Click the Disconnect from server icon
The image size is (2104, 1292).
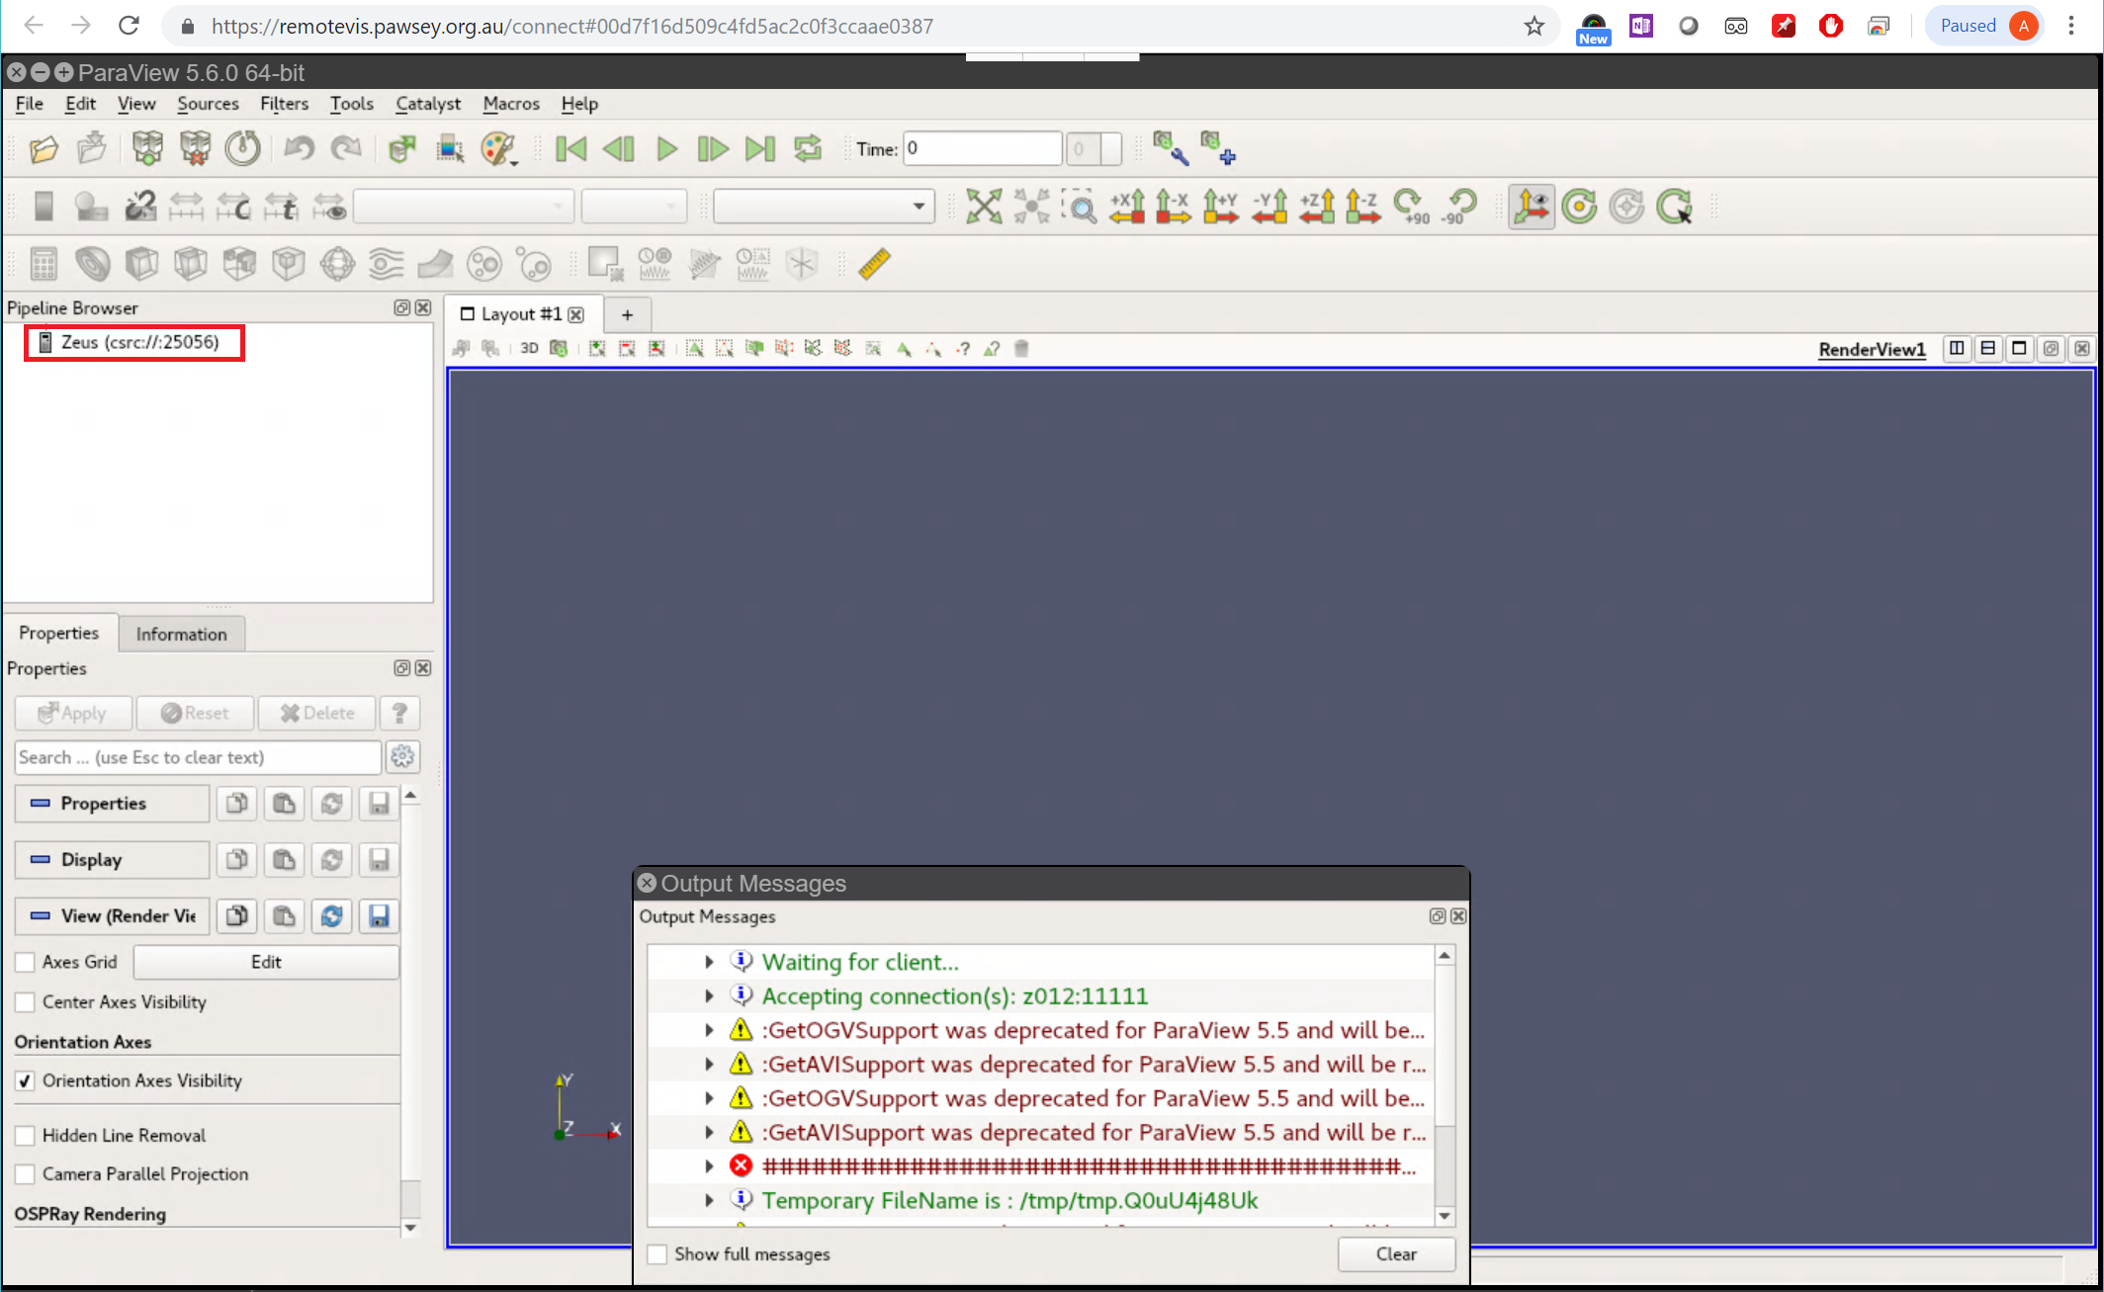[x=195, y=149]
